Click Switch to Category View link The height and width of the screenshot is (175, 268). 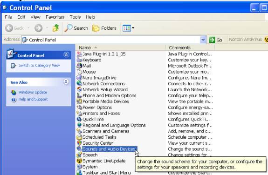(x=39, y=65)
